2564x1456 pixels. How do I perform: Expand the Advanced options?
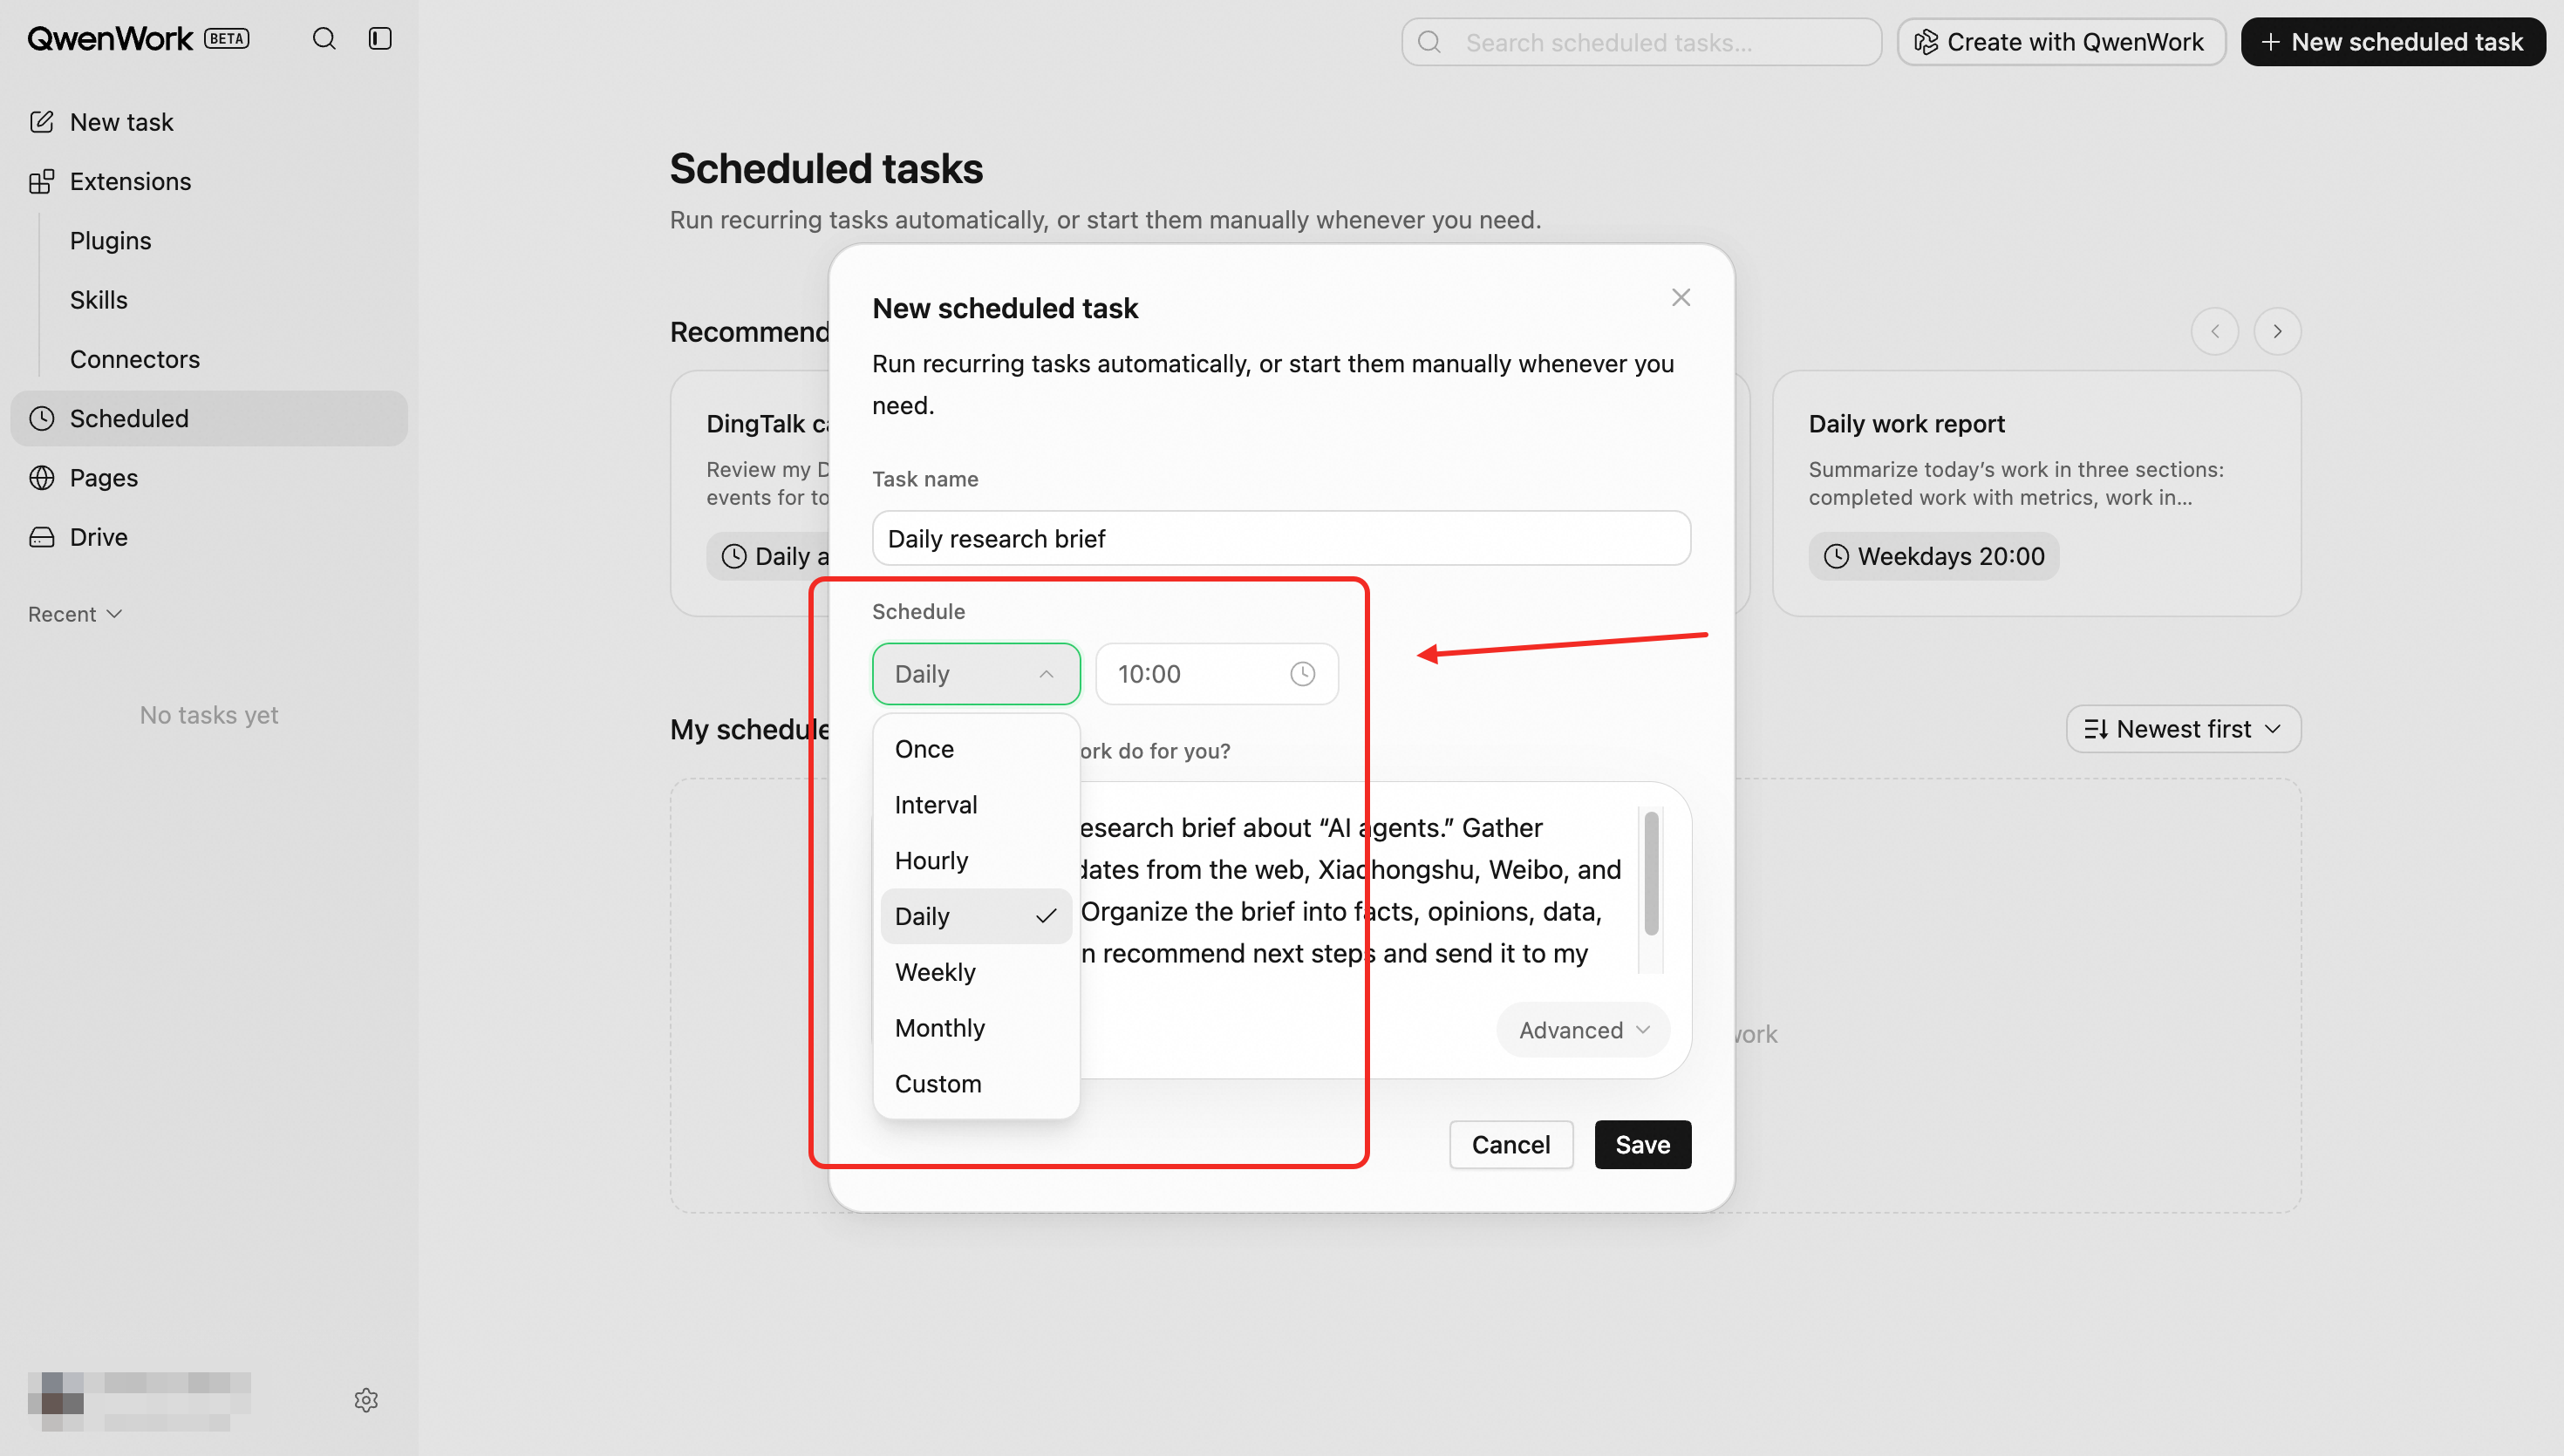(x=1583, y=1030)
